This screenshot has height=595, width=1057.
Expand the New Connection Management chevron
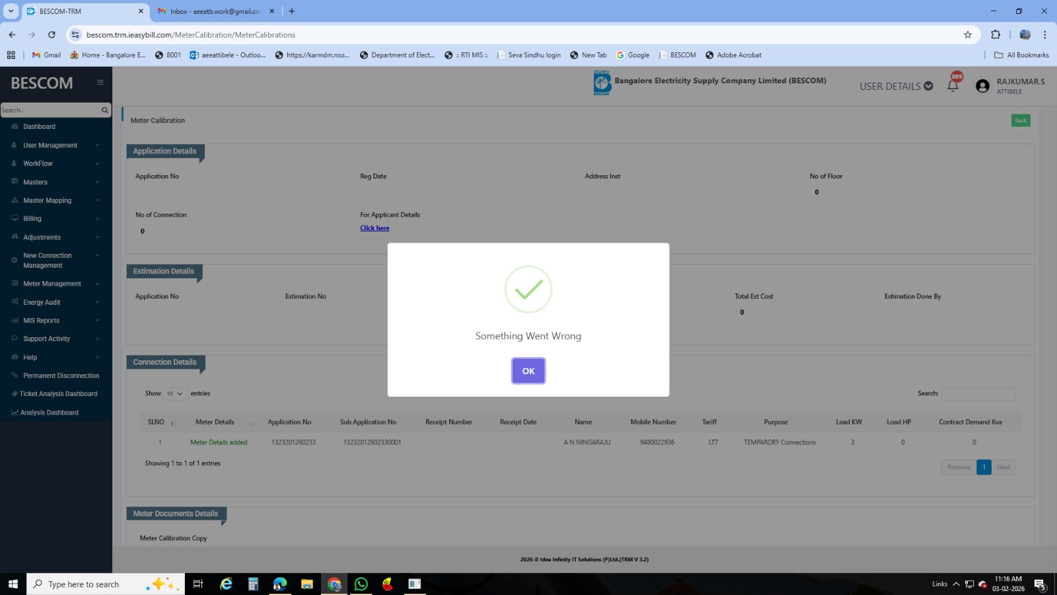click(97, 255)
